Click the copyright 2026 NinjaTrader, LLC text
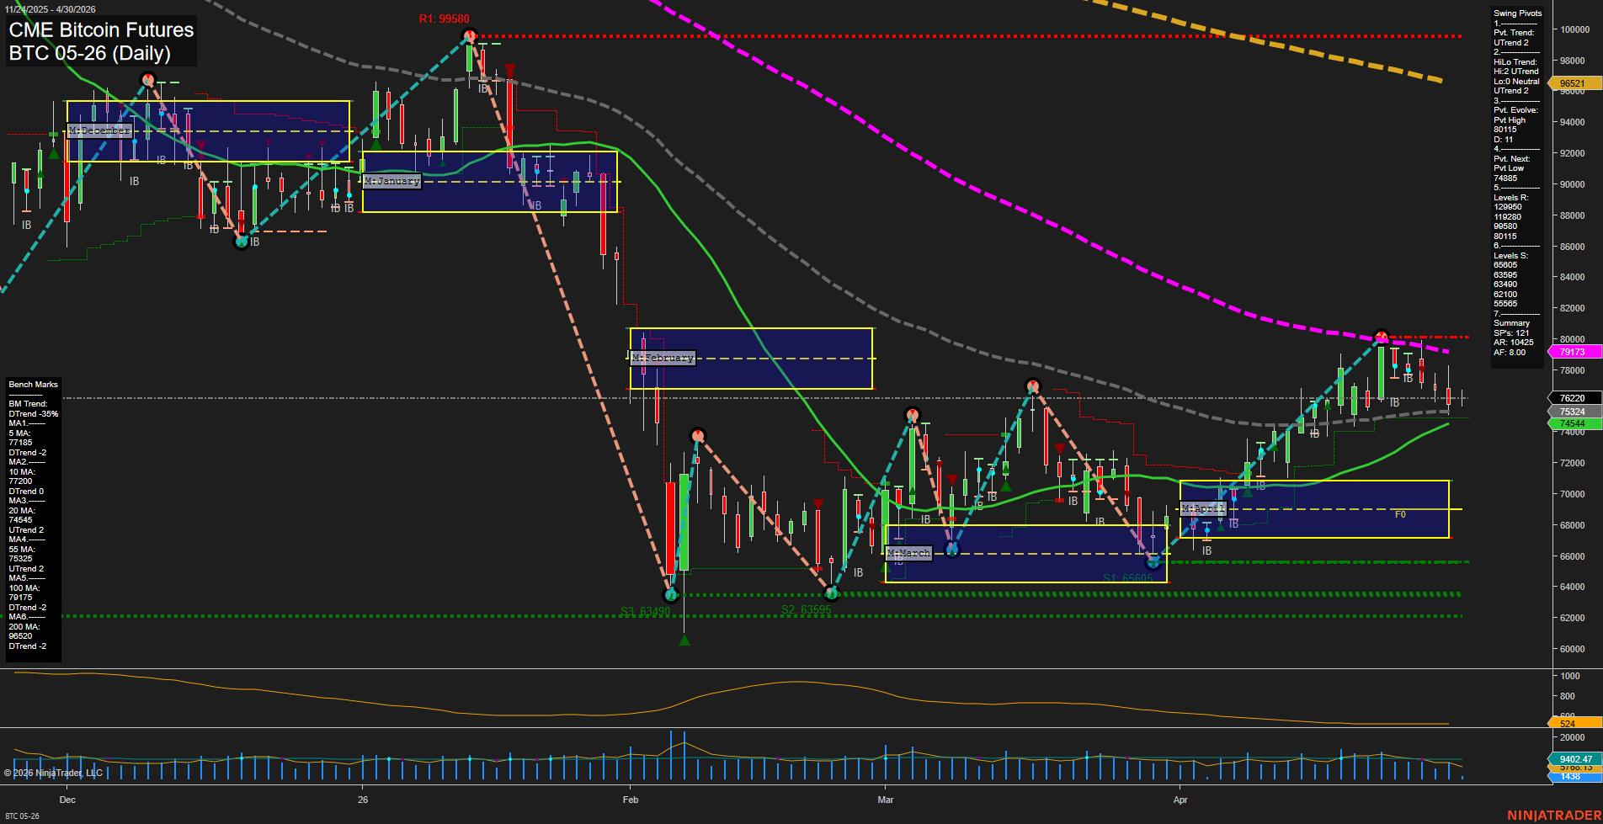Viewport: 1603px width, 824px height. tap(53, 772)
